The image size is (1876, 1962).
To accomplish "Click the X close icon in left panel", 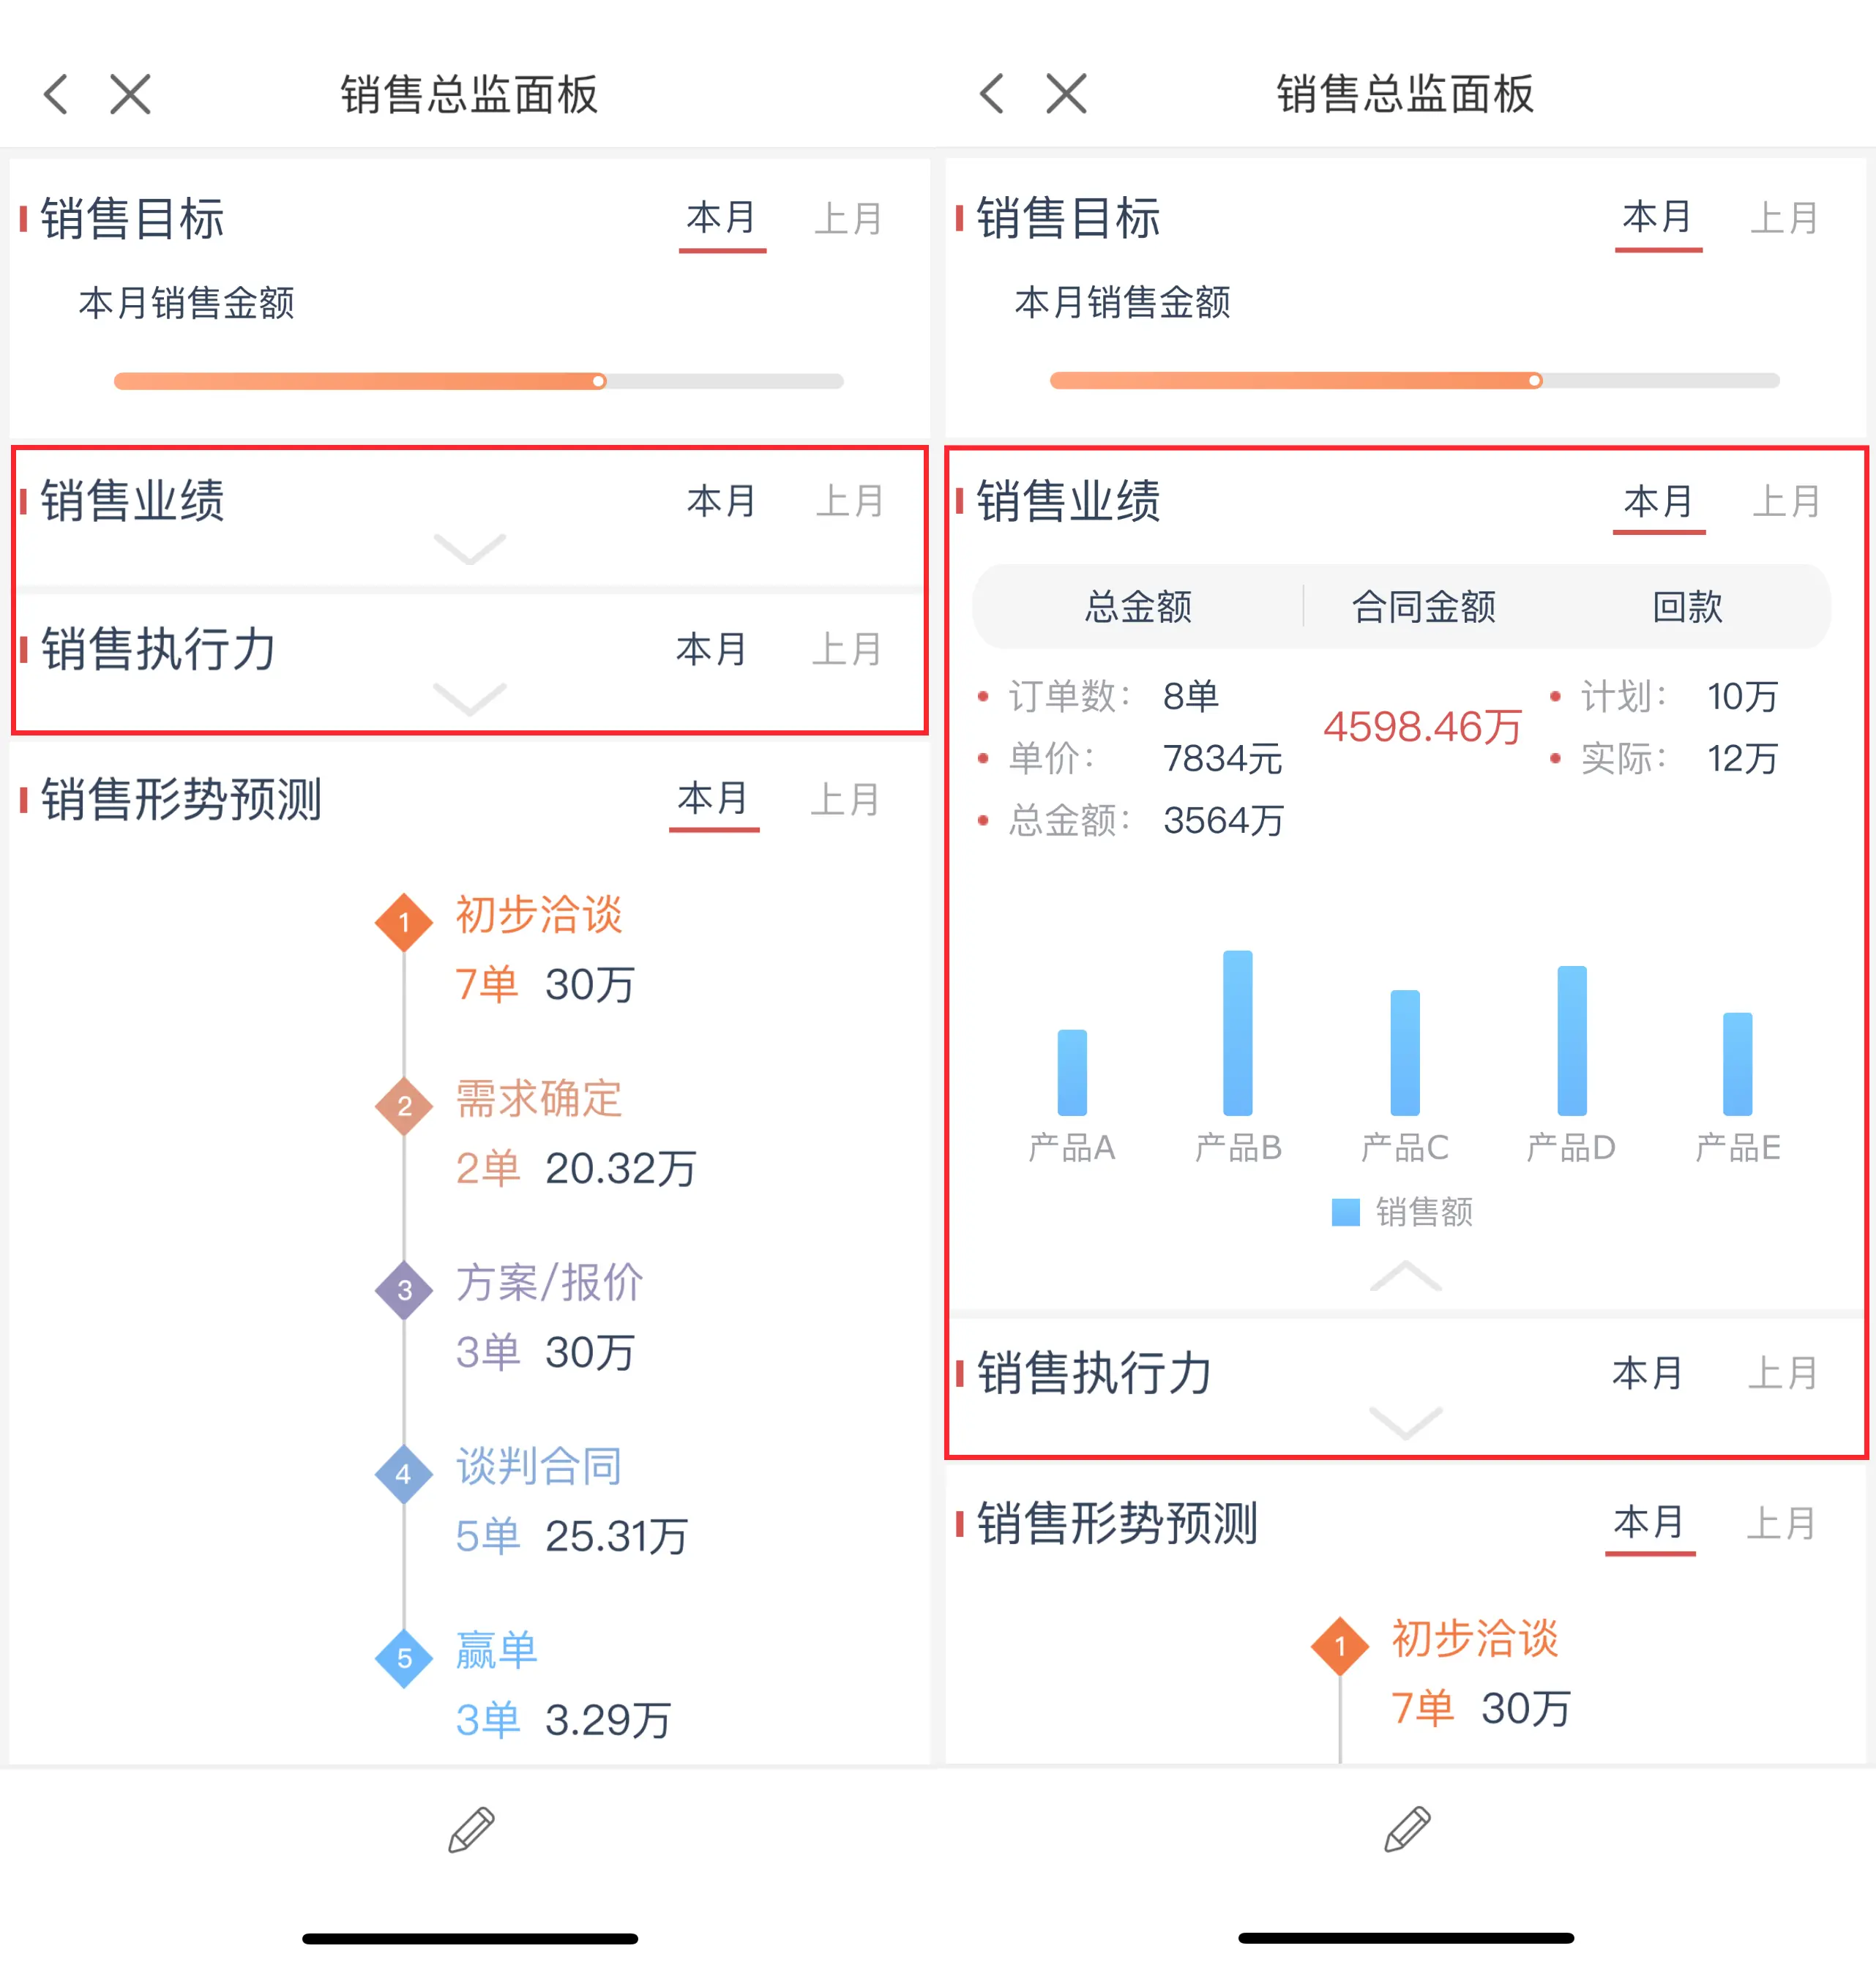I will (x=130, y=95).
